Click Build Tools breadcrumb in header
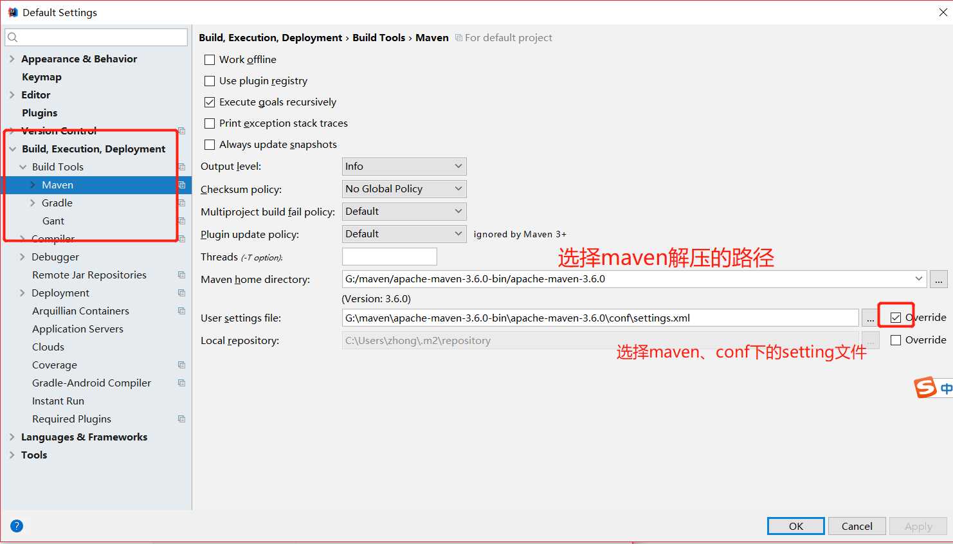Viewport: 953px width, 544px height. click(379, 37)
